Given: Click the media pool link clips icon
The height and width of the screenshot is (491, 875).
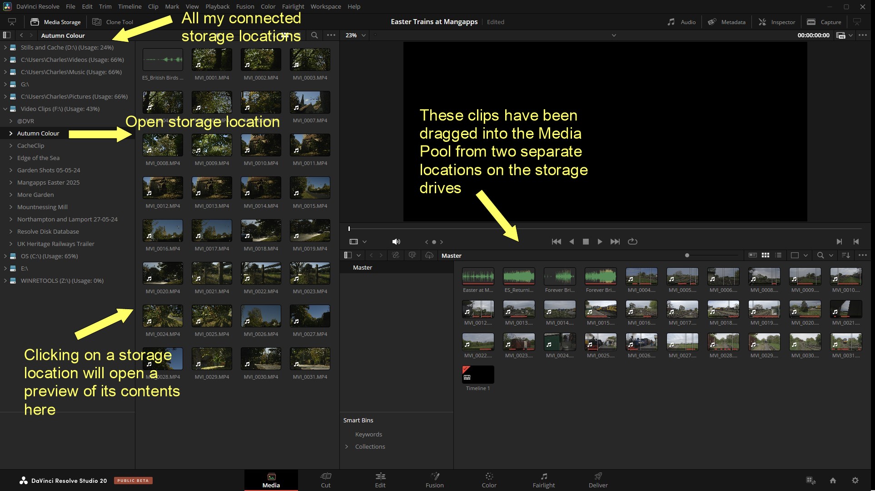Looking at the screenshot, I should [x=396, y=256].
